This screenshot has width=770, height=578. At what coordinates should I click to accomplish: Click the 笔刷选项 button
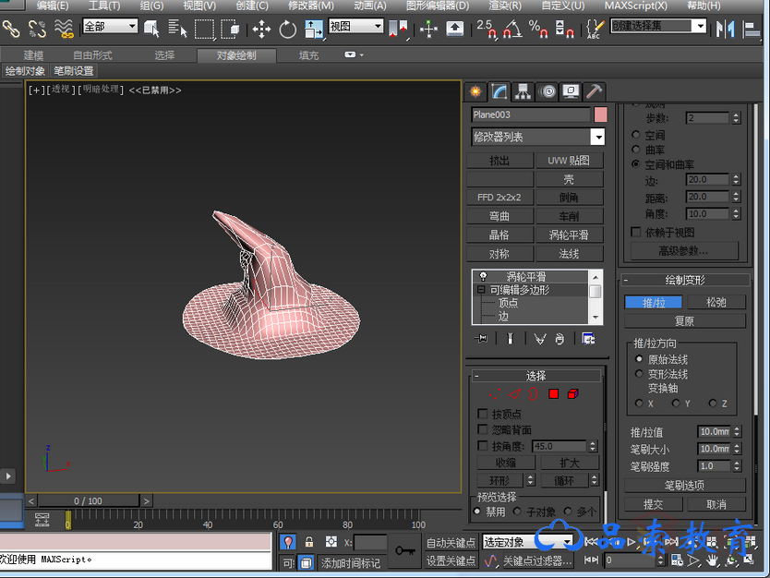click(x=684, y=485)
